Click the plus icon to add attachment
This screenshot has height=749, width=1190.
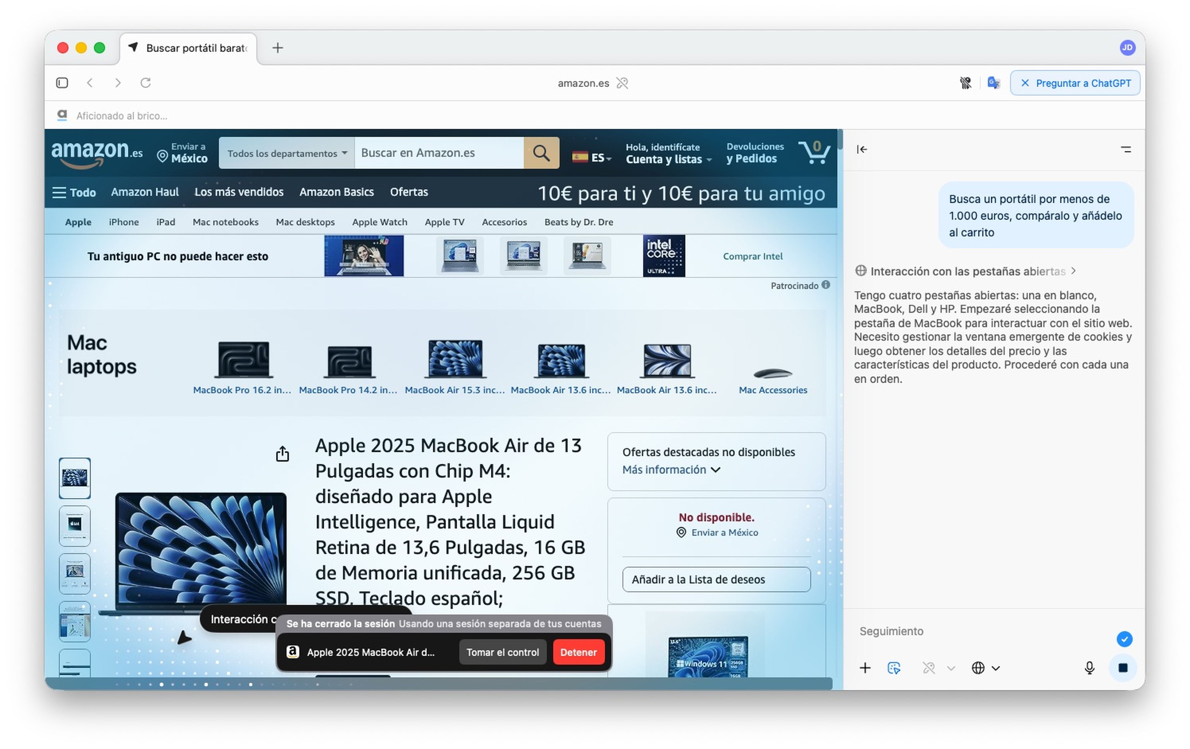(x=865, y=668)
